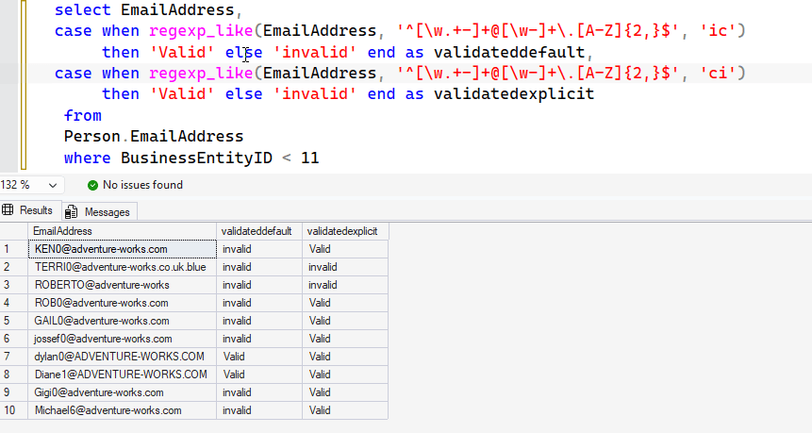812x433 pixels.
Task: Select cell GAIL0@adventure-works.com
Action: (x=123, y=321)
